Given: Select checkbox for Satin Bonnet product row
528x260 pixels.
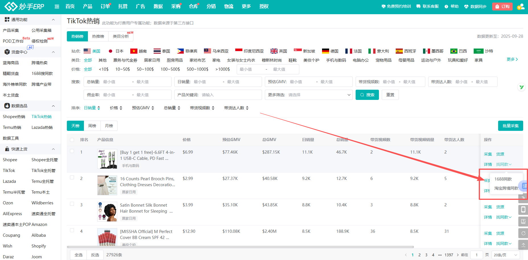Looking at the screenshot, I should pyautogui.click(x=72, y=204).
